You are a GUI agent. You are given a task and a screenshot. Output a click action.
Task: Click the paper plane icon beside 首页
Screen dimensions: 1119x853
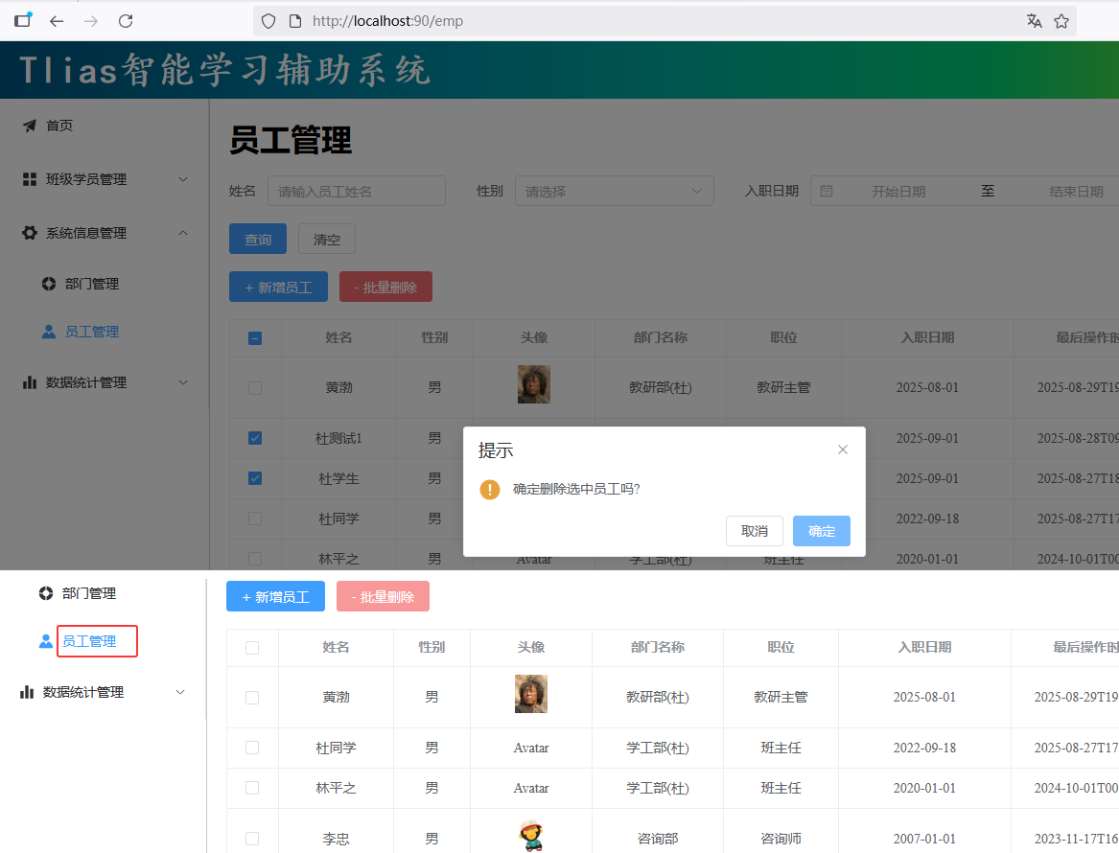[x=30, y=126]
